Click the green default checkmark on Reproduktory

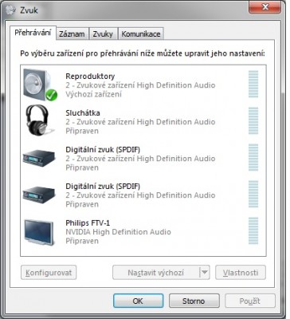[x=52, y=95]
